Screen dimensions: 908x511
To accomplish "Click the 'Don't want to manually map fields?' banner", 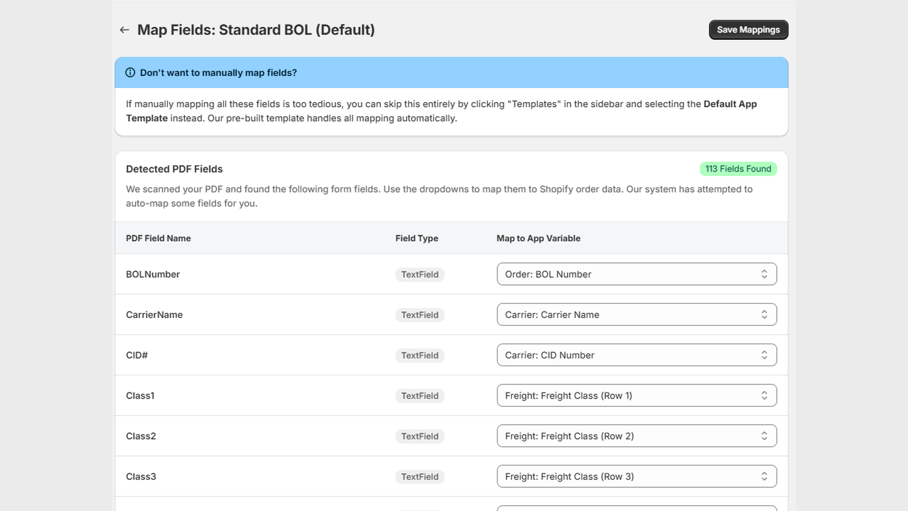I will [451, 73].
